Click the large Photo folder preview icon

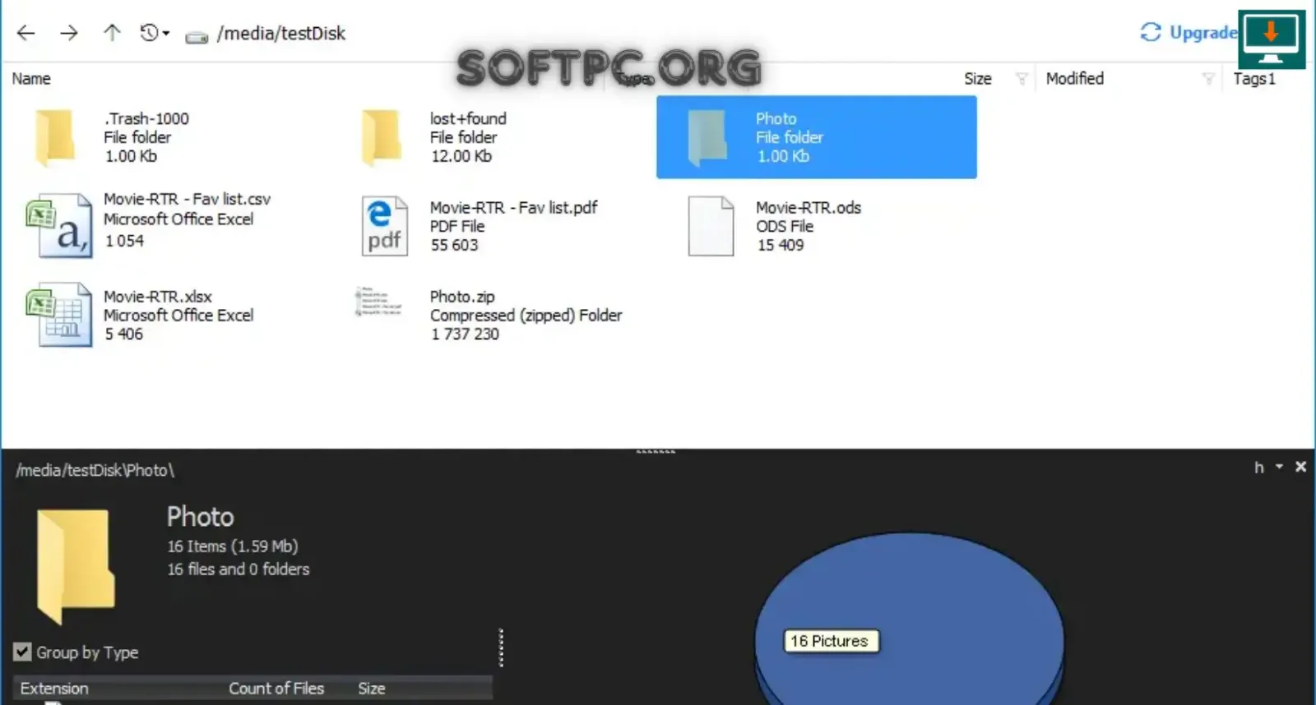tap(76, 565)
